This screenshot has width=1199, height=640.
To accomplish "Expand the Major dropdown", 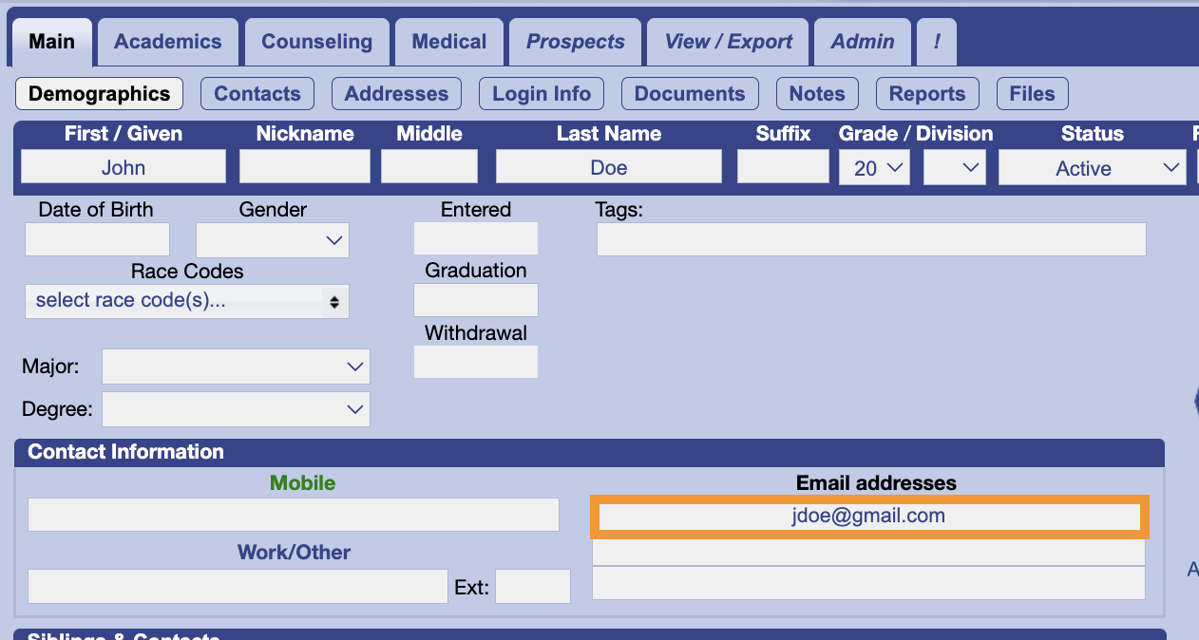I will 236,367.
